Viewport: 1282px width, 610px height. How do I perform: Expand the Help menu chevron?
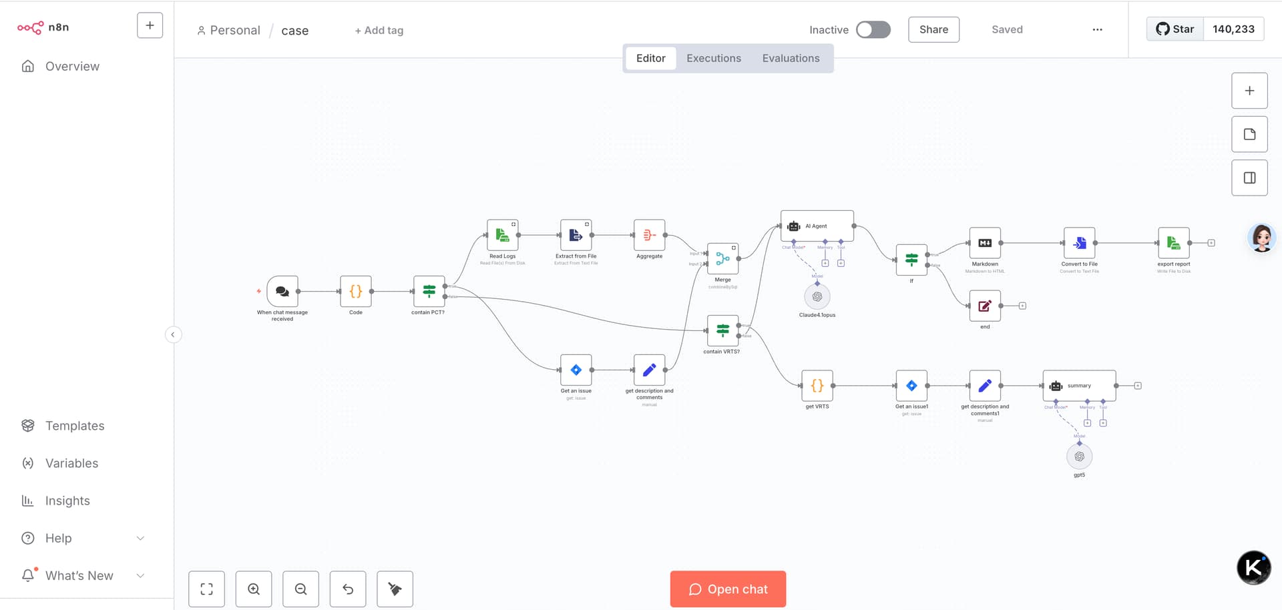pos(140,538)
